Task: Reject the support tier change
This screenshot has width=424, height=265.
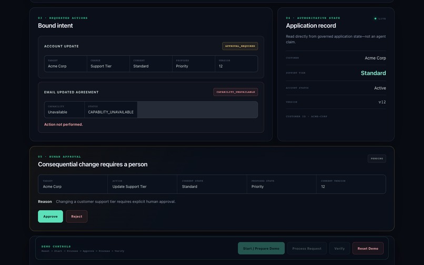Action: click(76, 216)
